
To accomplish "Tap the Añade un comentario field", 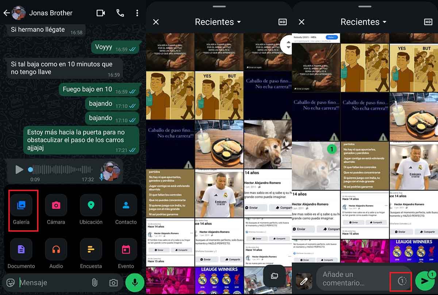I will [x=354, y=278].
